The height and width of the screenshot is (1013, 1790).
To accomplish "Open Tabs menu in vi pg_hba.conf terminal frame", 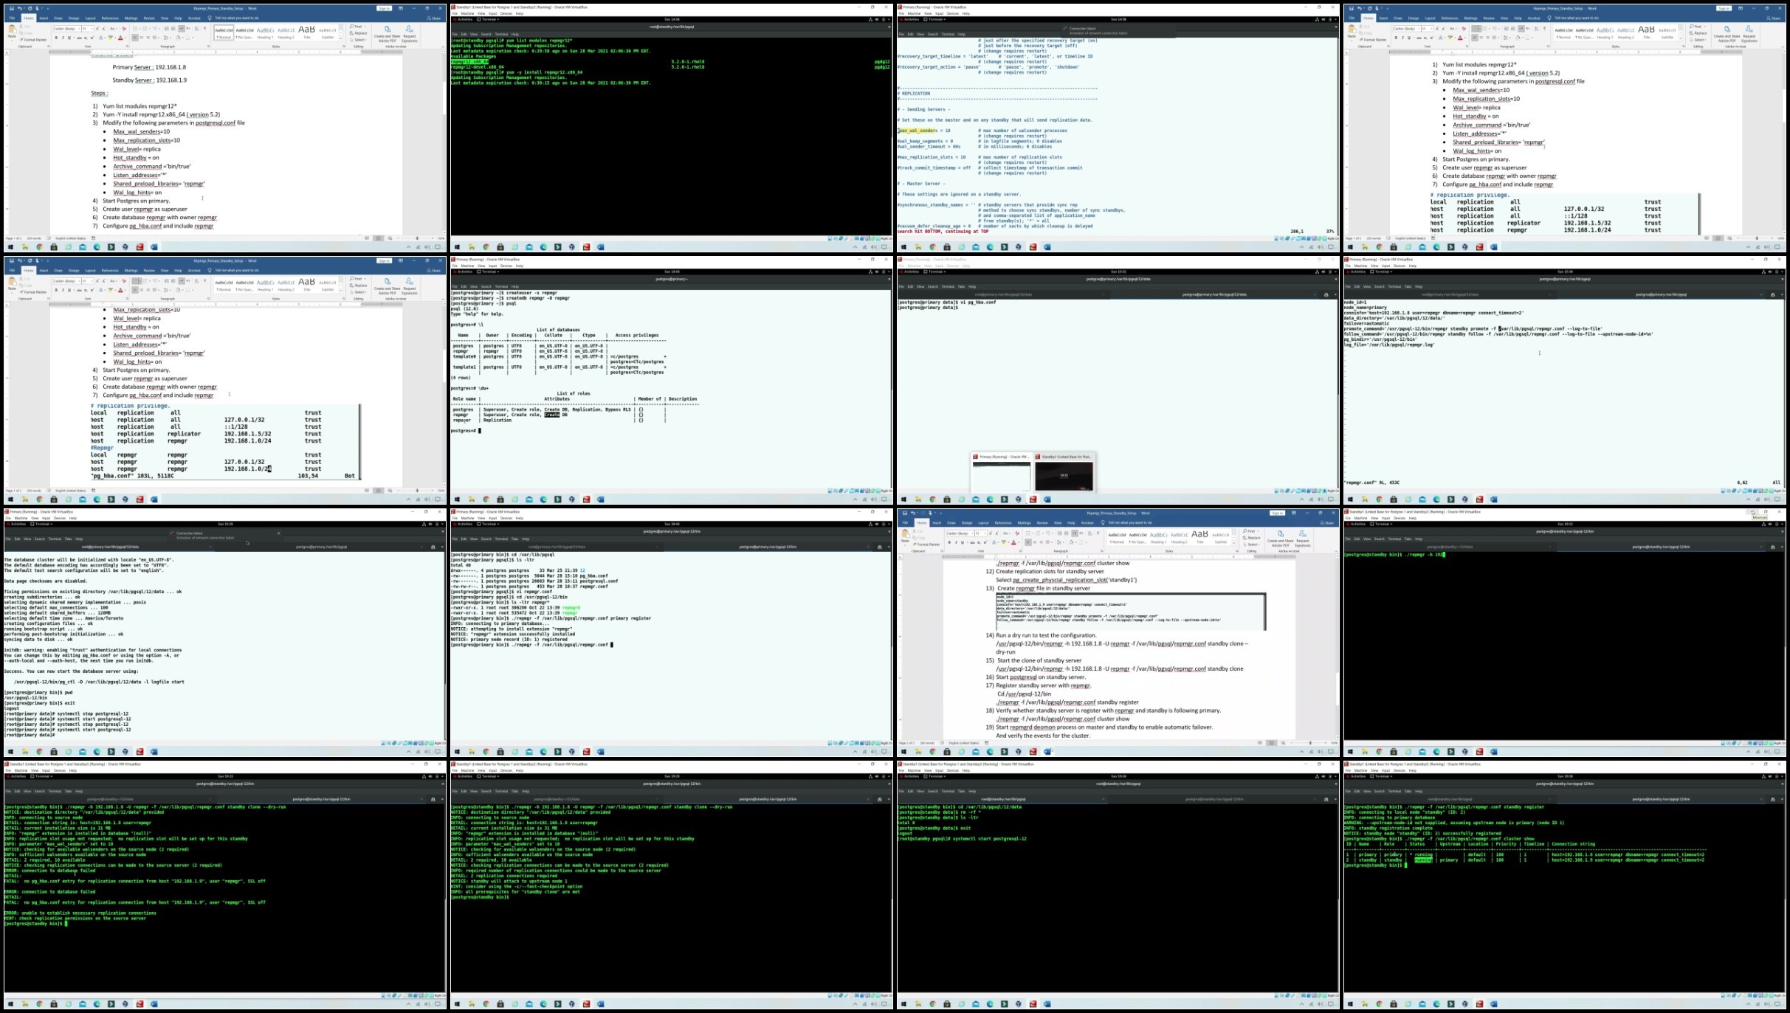I will 961,286.
